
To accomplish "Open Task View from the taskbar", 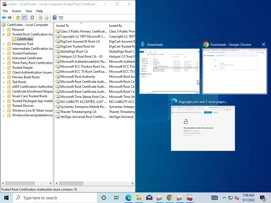I will tap(116, 198).
